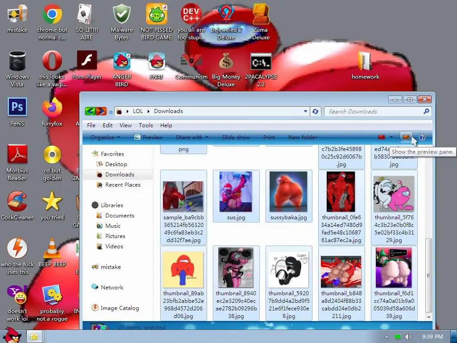Open the homework folder on desktop
Image resolution: width=457 pixels, height=343 pixels.
(365, 61)
